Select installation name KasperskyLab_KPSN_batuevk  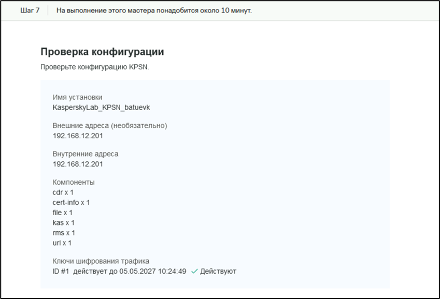(101, 107)
